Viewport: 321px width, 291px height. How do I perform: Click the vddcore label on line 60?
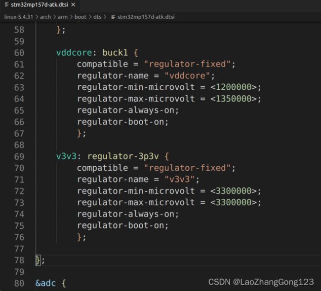[x=74, y=53]
